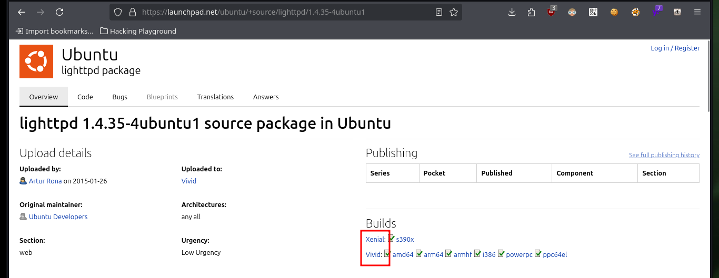Open the extensions puzzle icon
719x278 pixels.
(x=531, y=12)
